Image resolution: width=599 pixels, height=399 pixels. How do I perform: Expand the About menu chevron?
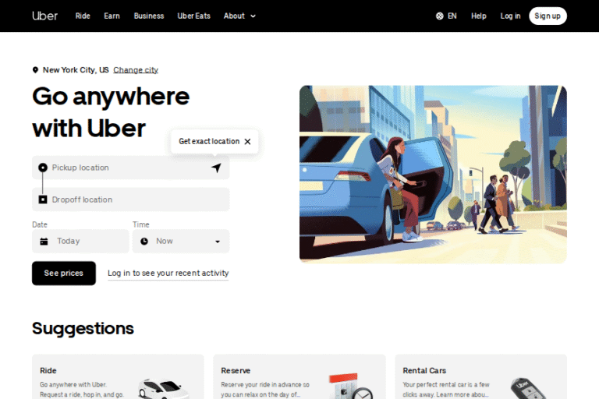coord(253,16)
